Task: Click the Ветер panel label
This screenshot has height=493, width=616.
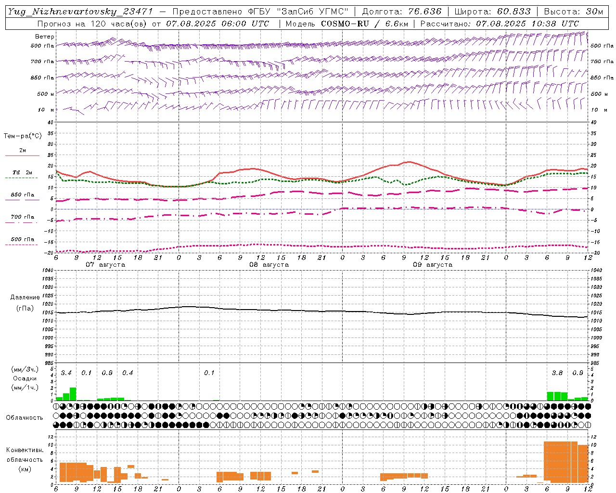Action: (45, 37)
